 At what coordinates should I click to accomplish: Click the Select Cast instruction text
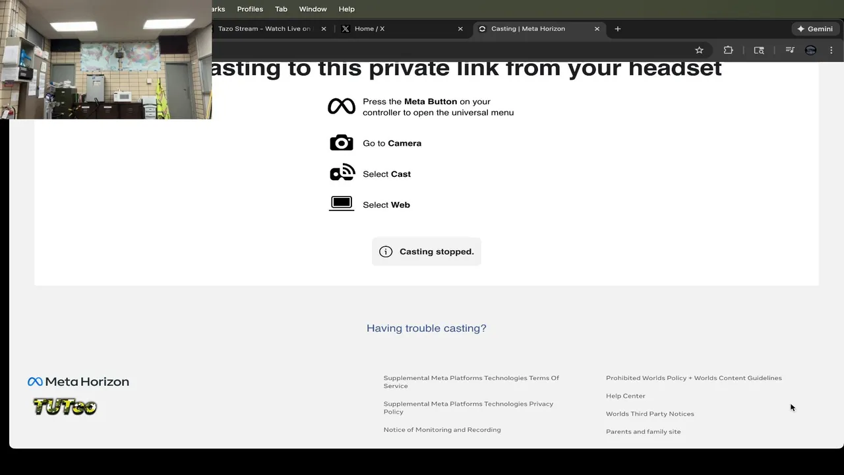click(386, 174)
